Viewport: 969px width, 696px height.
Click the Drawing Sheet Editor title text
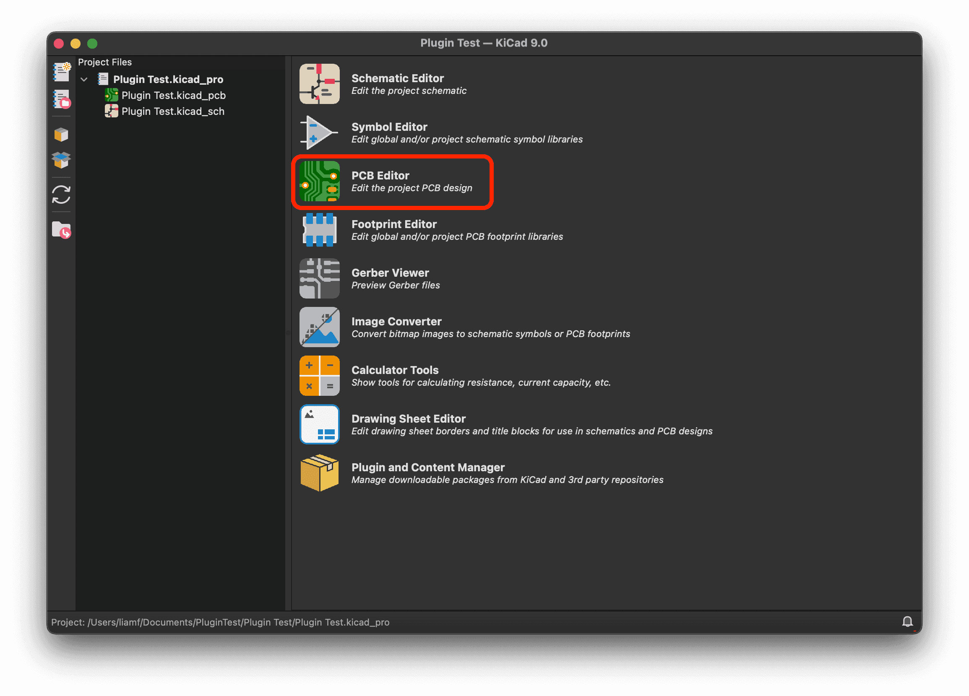408,418
